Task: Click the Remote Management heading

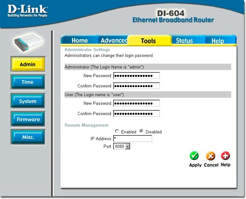Action: point(87,125)
